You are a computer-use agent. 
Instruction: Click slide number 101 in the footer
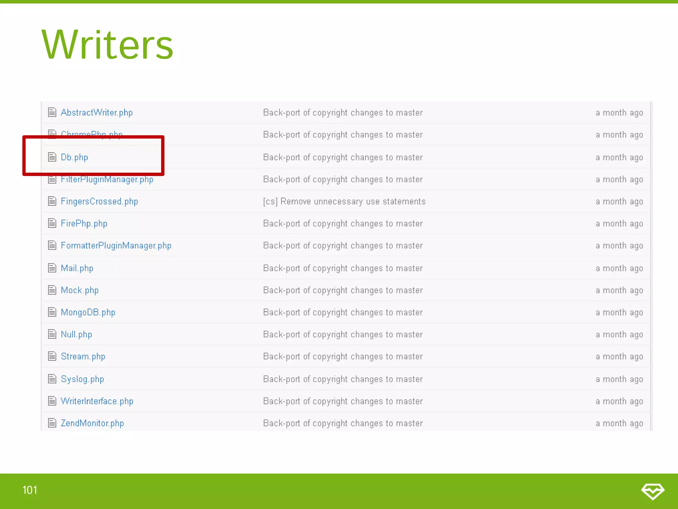(x=30, y=490)
